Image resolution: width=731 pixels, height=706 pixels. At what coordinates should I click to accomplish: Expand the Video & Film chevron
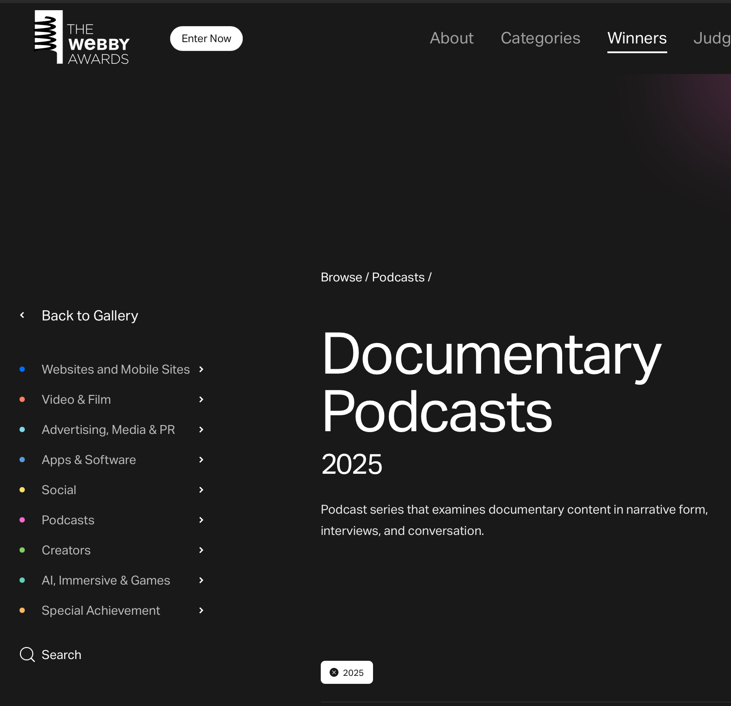201,399
